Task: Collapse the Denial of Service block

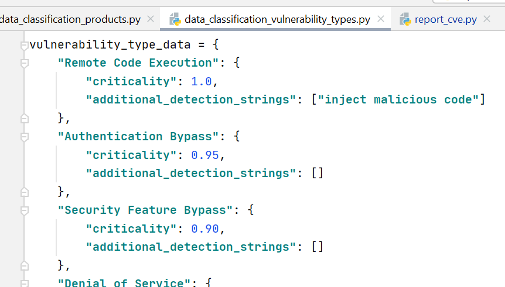Action: 25,283
